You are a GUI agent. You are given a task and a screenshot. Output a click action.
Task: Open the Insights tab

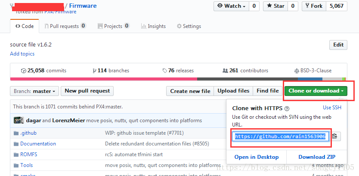(153, 26)
